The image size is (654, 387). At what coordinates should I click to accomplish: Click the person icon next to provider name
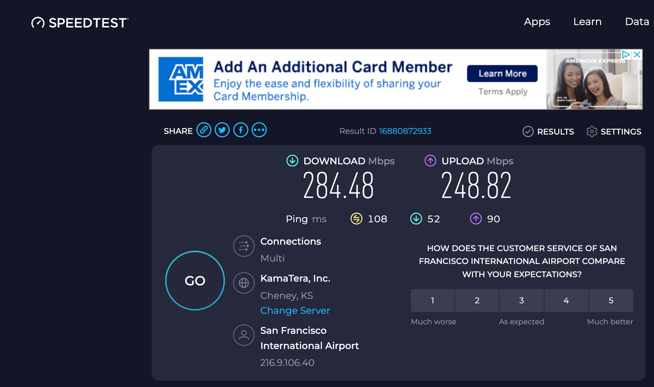click(x=244, y=335)
